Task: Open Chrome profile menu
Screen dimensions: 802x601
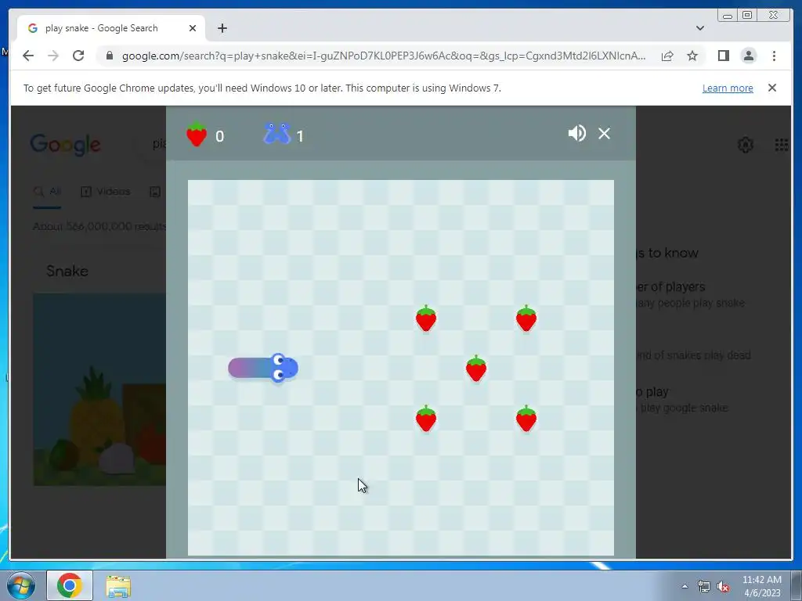Action: tap(748, 56)
